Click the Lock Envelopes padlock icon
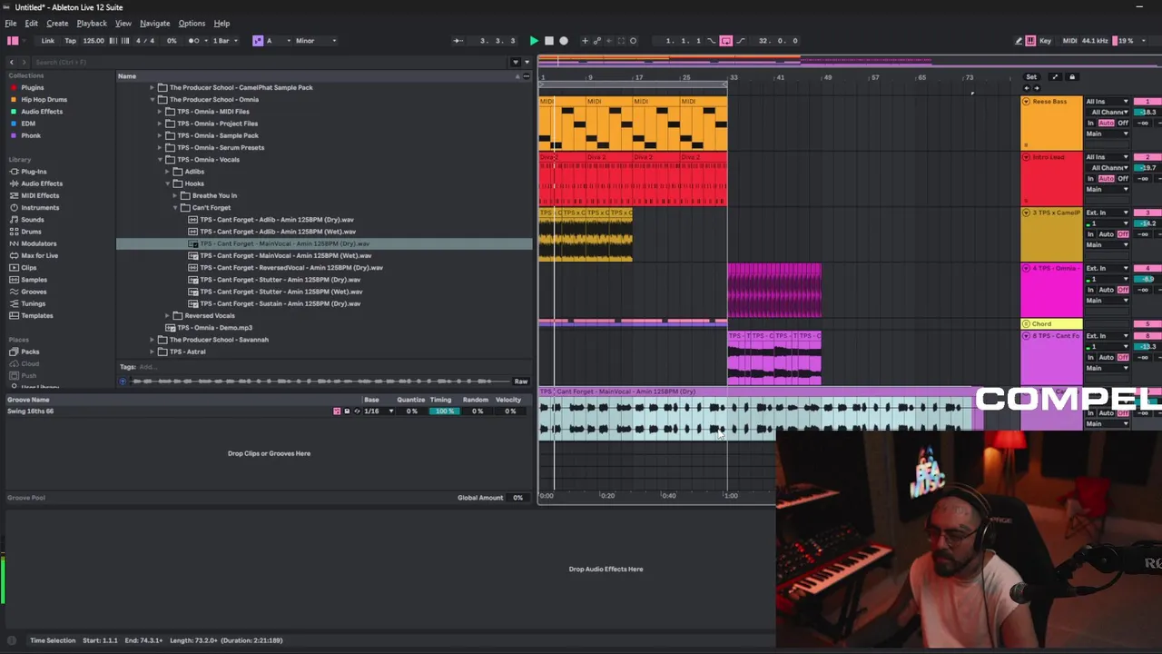Screen dimensions: 1162x654 [1072, 77]
